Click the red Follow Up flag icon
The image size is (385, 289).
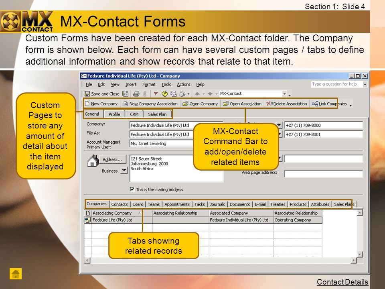[156, 94]
